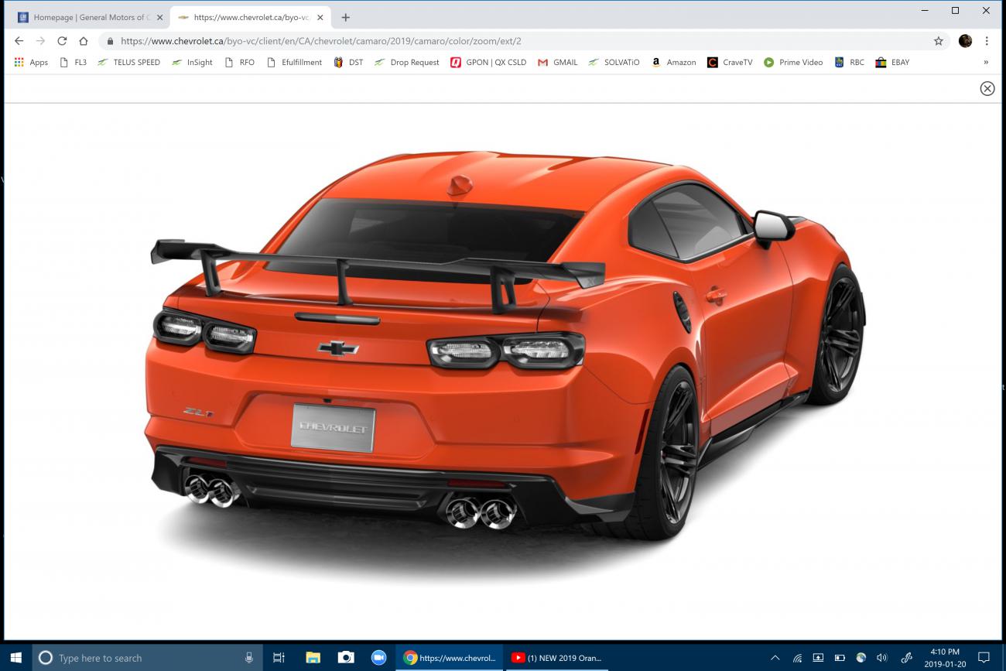Open the TELUS SPEED bookmark
1006x671 pixels.
pos(128,62)
